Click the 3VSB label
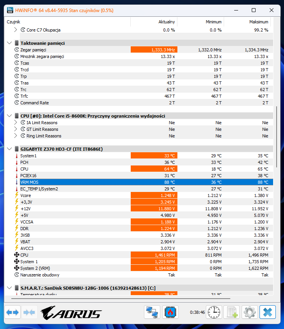This screenshot has height=329, width=284. (x=25, y=235)
